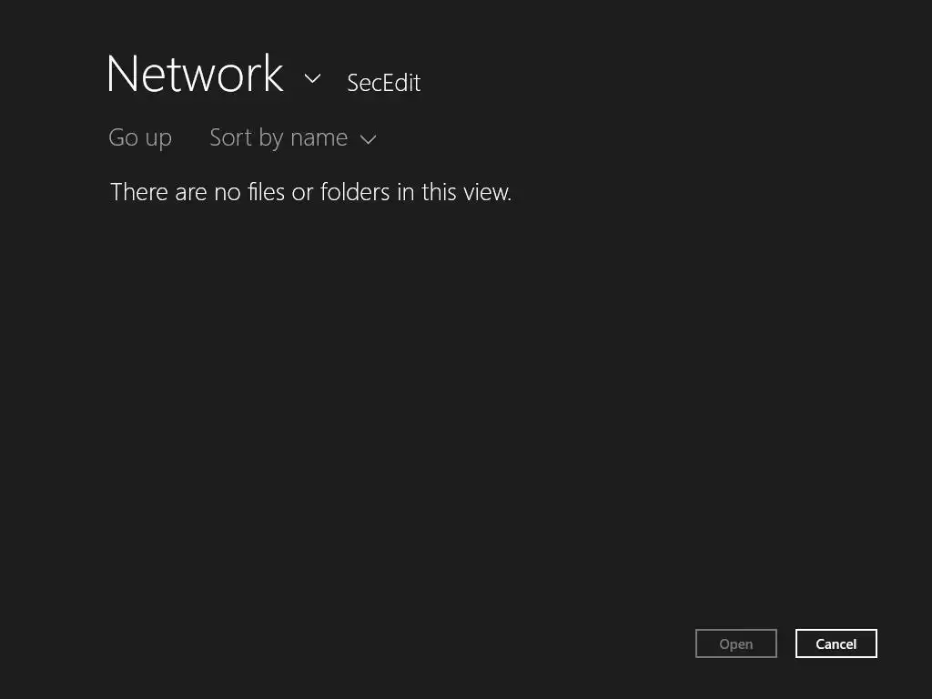Click the arrow beside Sort by name
Image resolution: width=932 pixels, height=699 pixels.
point(368,139)
